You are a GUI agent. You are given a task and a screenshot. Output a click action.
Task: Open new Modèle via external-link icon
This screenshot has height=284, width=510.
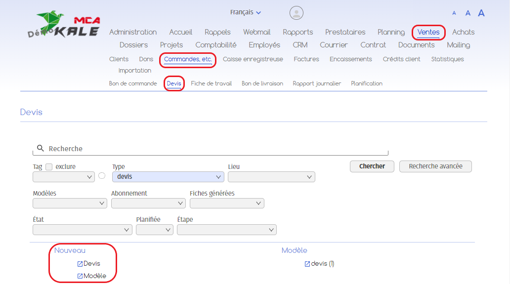click(80, 276)
